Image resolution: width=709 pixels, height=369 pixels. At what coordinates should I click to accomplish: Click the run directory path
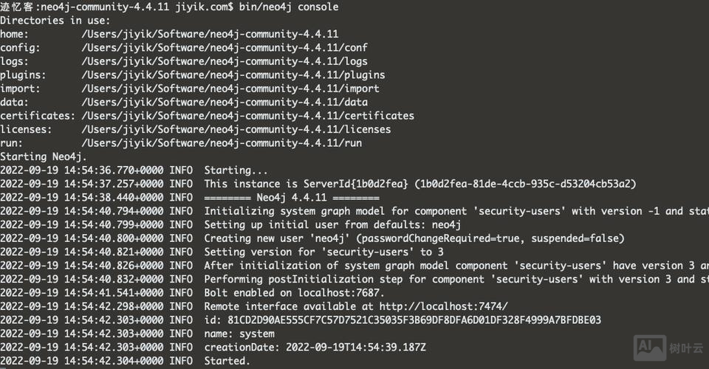pyautogui.click(x=222, y=143)
